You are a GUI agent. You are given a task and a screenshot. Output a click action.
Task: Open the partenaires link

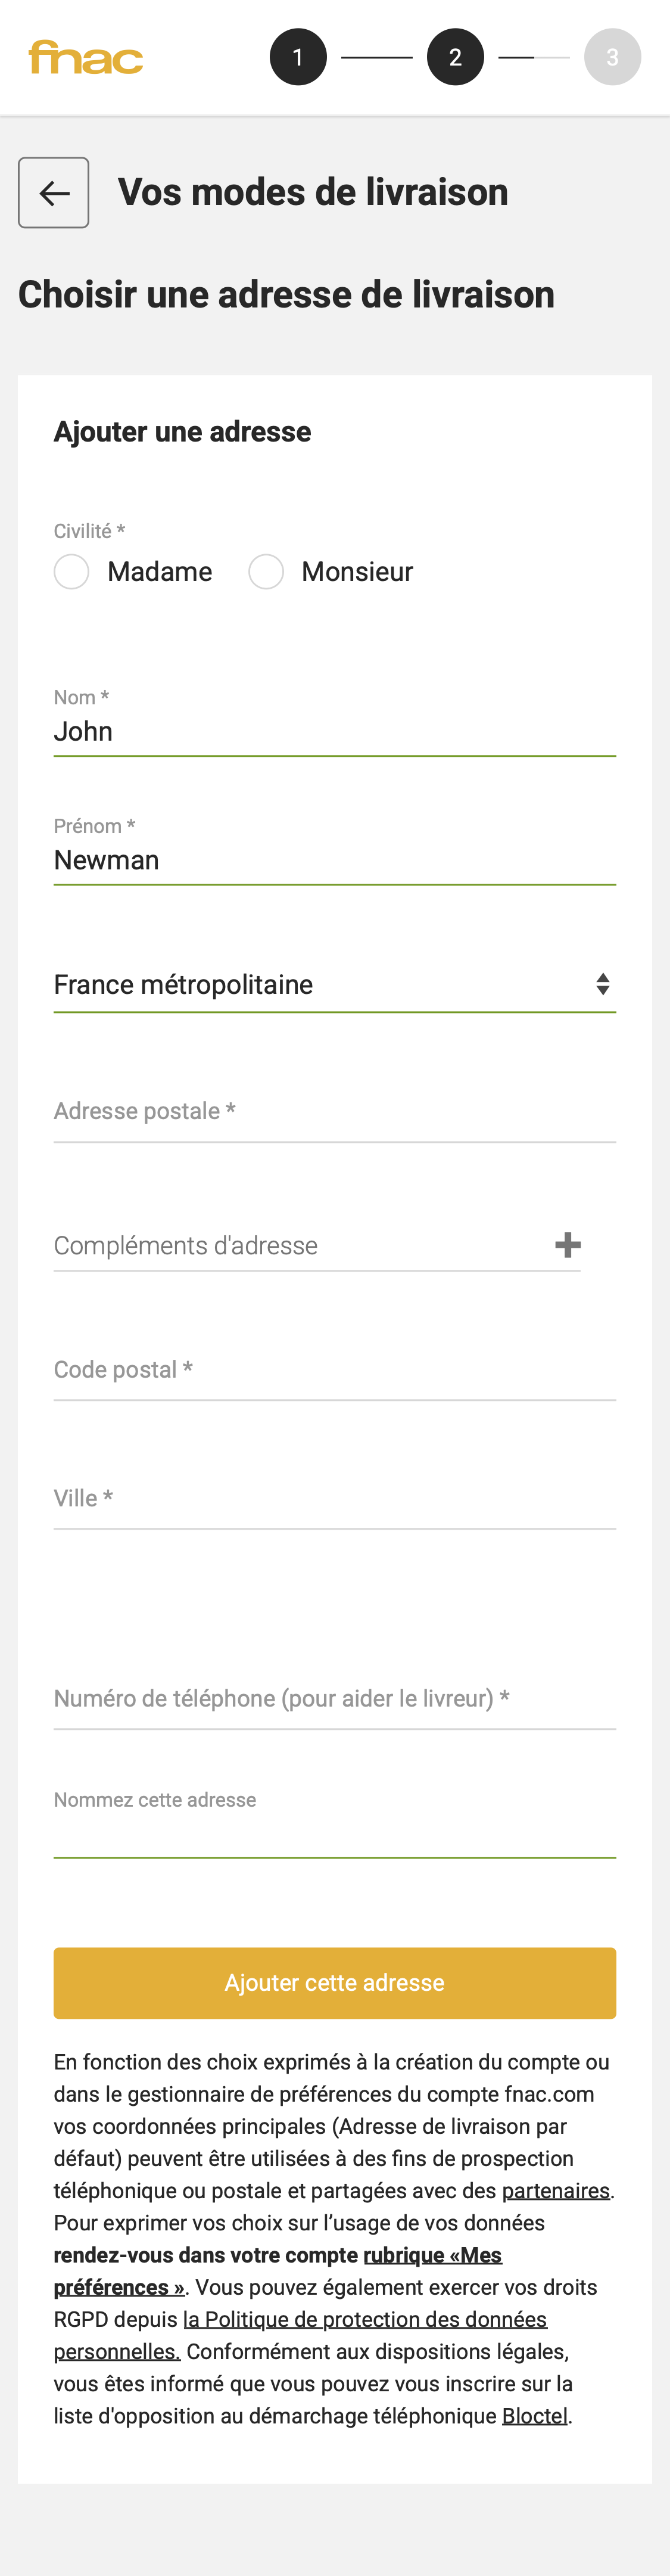pos(555,2190)
